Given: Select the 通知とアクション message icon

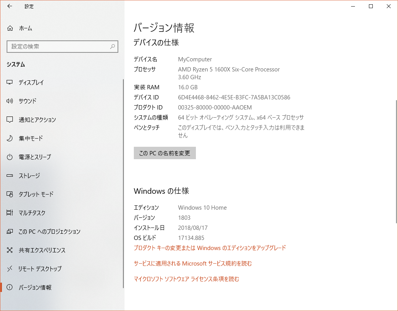Looking at the screenshot, I should pos(10,120).
